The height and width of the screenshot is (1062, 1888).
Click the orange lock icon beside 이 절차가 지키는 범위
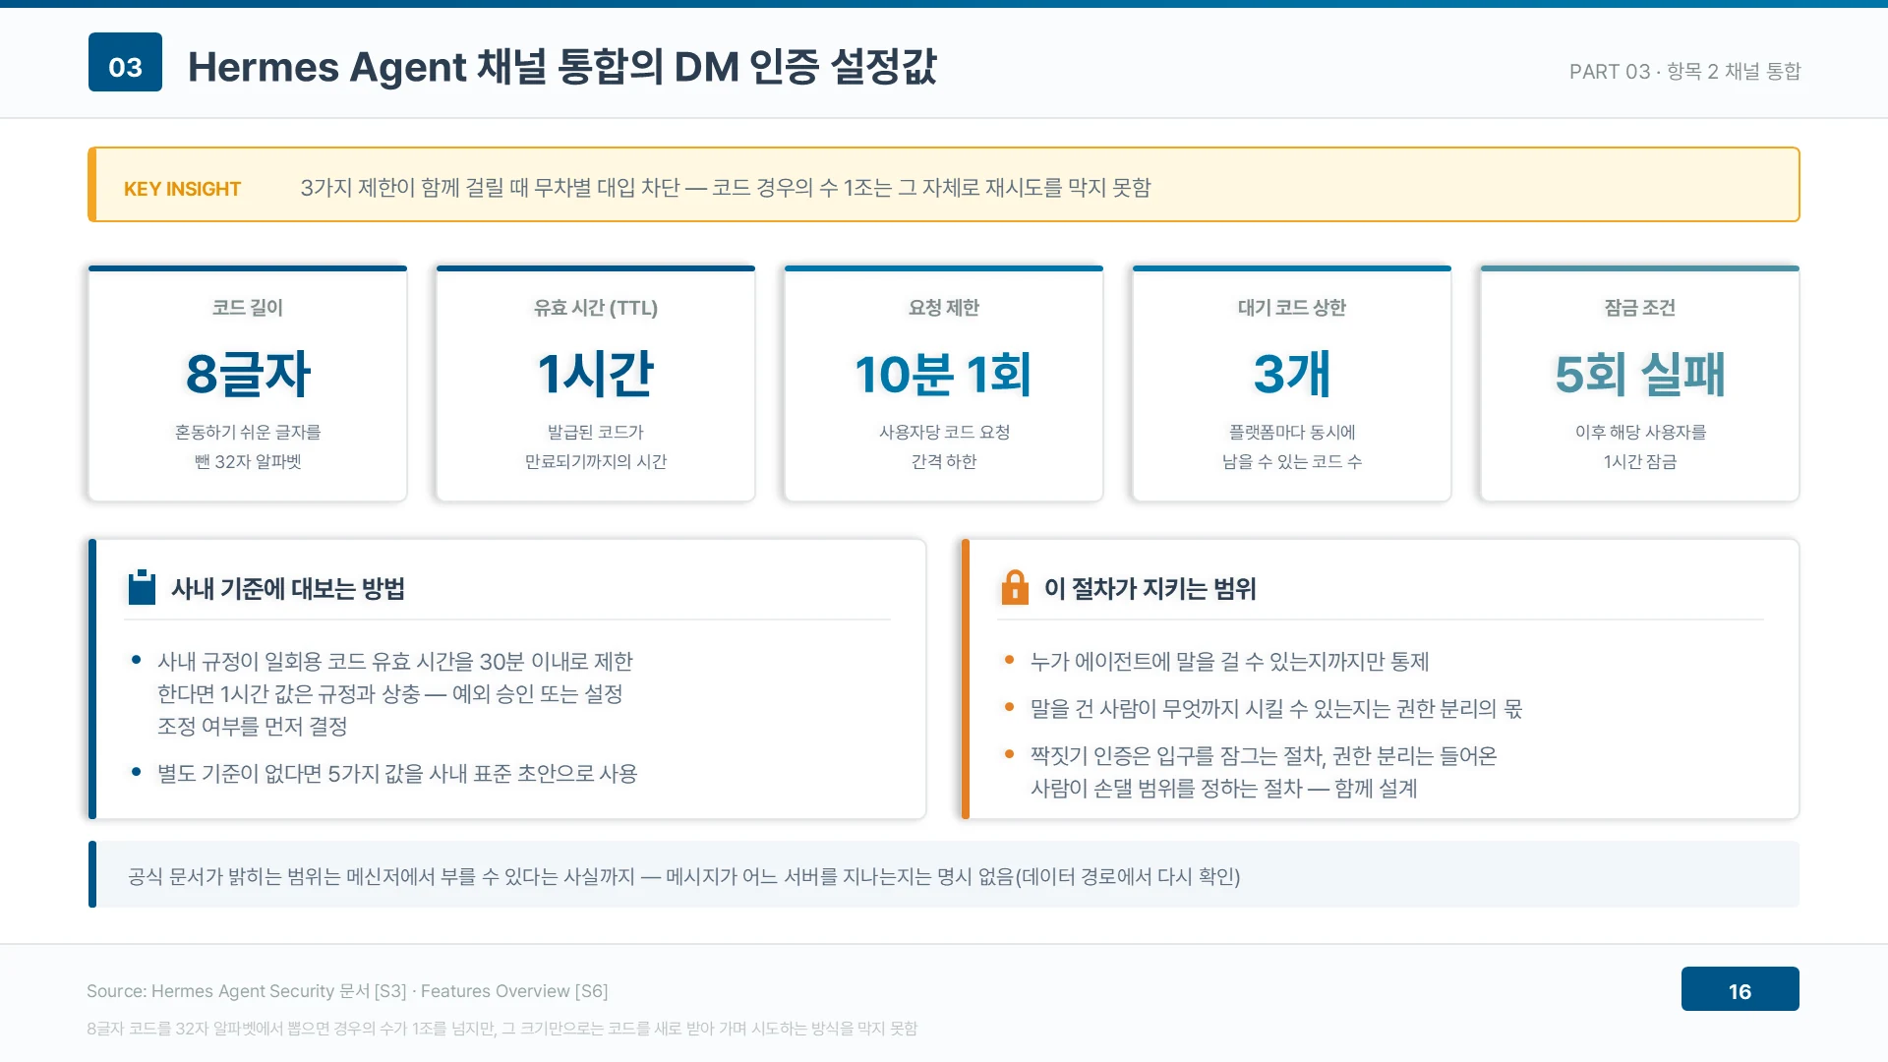(1015, 587)
